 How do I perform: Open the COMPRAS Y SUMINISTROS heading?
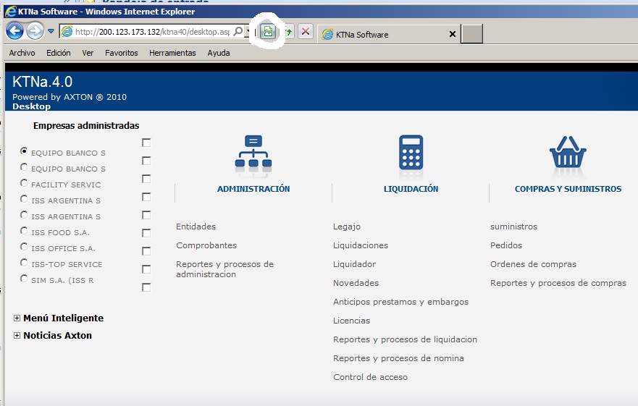coord(568,189)
